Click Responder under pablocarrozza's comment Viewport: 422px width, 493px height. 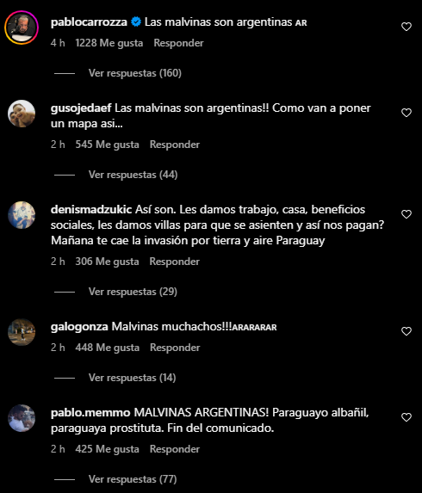178,43
